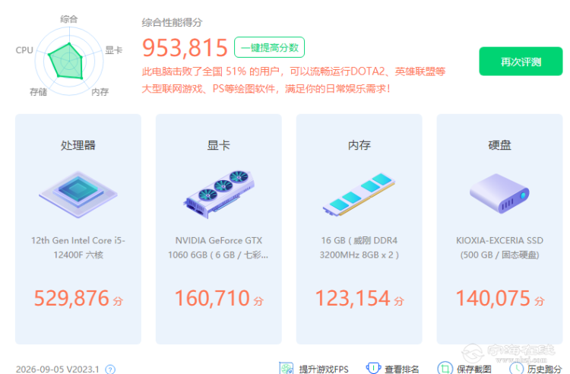The height and width of the screenshot is (374, 570).
Task: Click the 查看排名 trophy icon
Action: coord(373,368)
